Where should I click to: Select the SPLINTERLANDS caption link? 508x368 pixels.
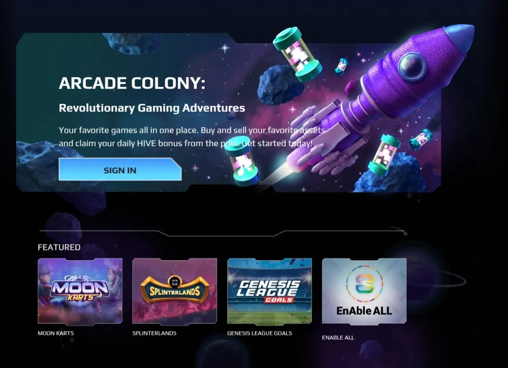(154, 333)
